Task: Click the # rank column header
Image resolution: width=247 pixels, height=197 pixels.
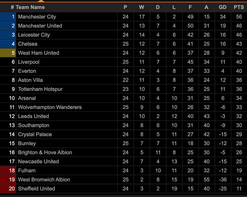Action: click(x=12, y=7)
